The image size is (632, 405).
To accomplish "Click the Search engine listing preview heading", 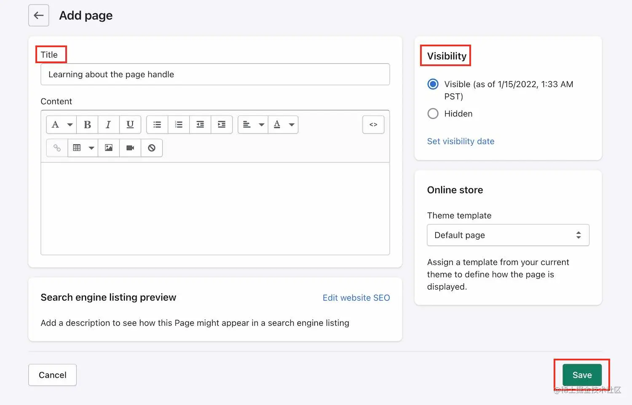I will coord(108,297).
